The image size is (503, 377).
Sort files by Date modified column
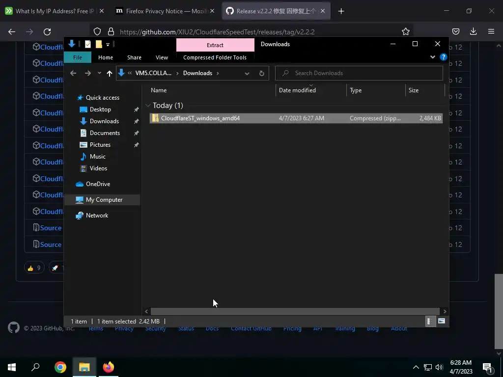pos(311,90)
